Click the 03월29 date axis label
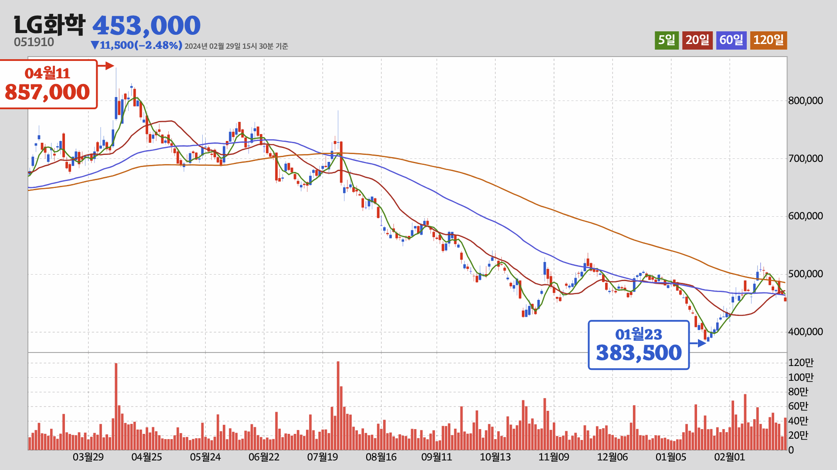 pyautogui.click(x=88, y=457)
